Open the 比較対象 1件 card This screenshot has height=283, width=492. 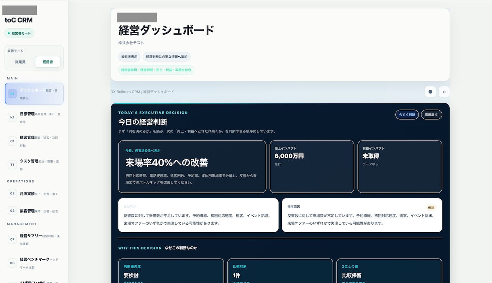280,271
